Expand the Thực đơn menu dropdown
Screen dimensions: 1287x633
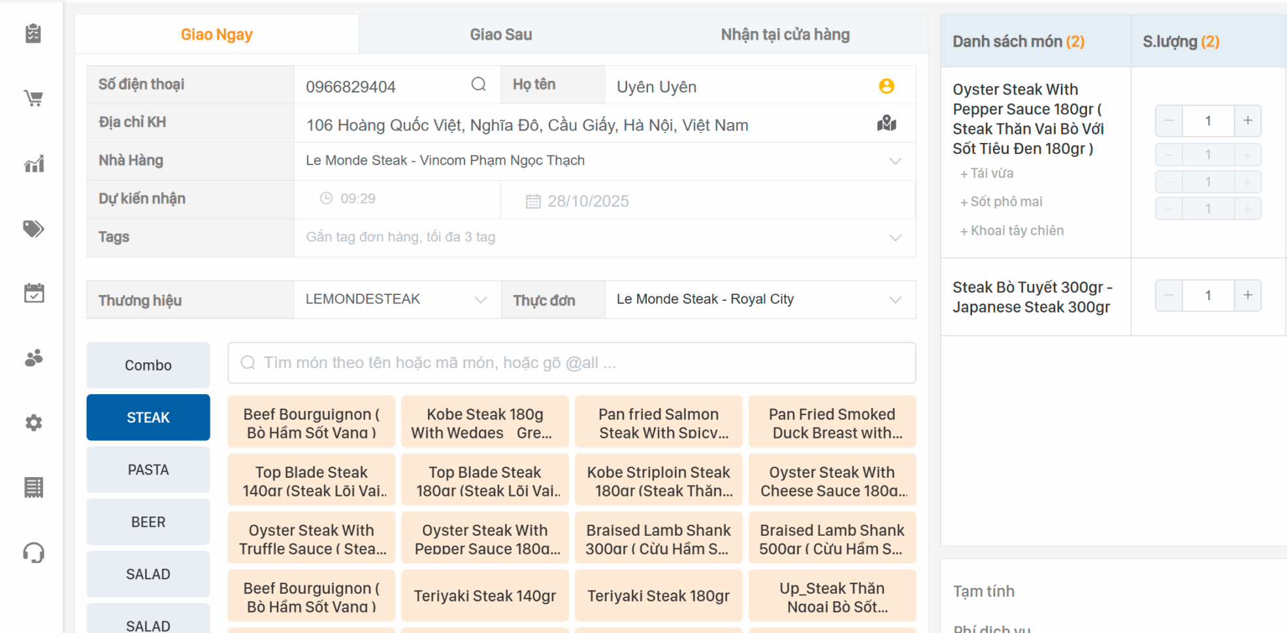894,300
